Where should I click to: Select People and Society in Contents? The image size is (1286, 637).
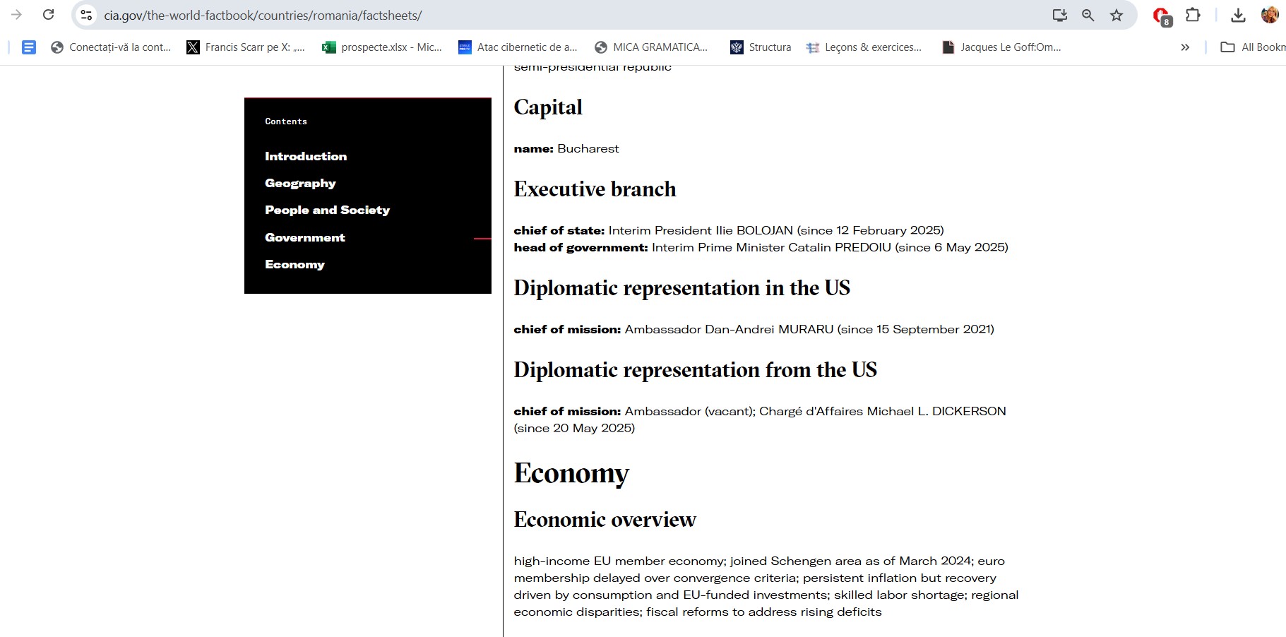coord(327,210)
